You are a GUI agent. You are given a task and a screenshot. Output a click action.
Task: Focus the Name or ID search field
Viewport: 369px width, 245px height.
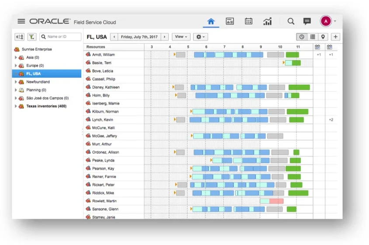60,37
